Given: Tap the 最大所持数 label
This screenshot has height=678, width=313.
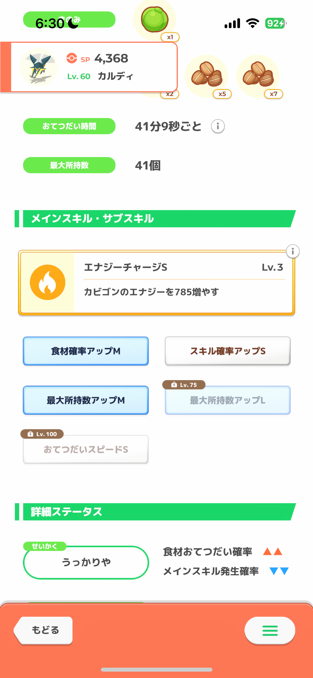Looking at the screenshot, I should tap(69, 165).
